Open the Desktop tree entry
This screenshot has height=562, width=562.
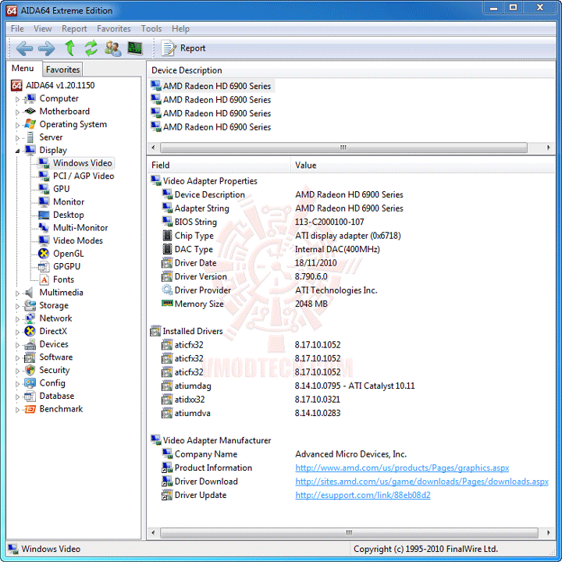62,215
